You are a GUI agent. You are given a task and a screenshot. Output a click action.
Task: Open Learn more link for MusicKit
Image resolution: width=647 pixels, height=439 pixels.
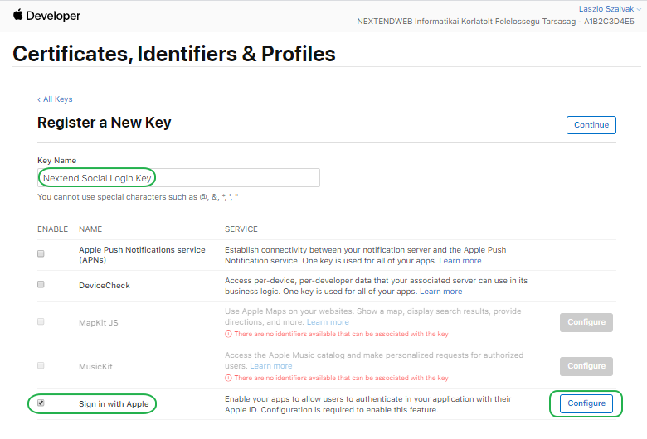point(270,366)
